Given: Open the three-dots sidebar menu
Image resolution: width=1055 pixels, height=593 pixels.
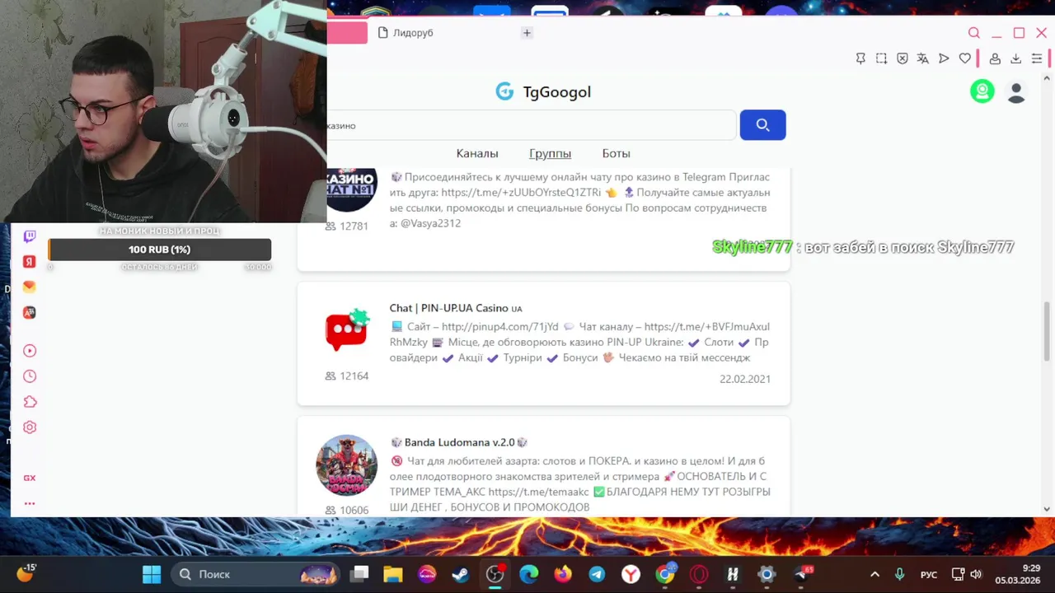Looking at the screenshot, I should [x=30, y=503].
